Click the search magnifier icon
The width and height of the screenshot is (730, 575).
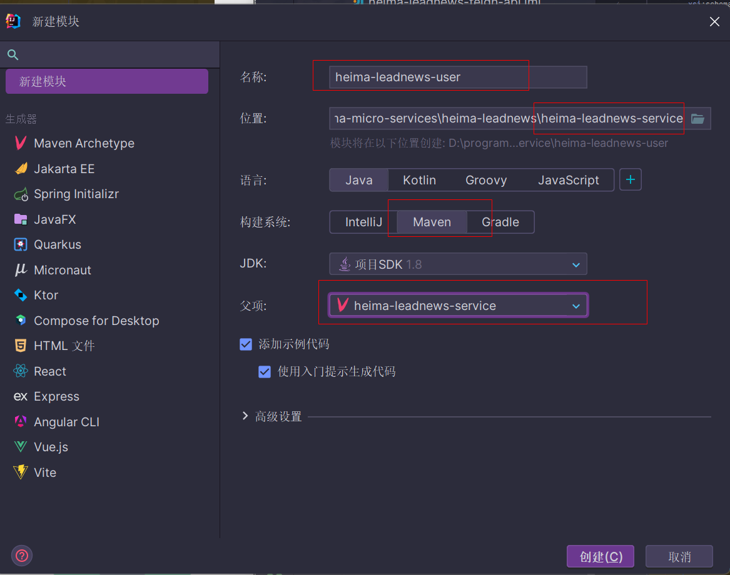[13, 55]
